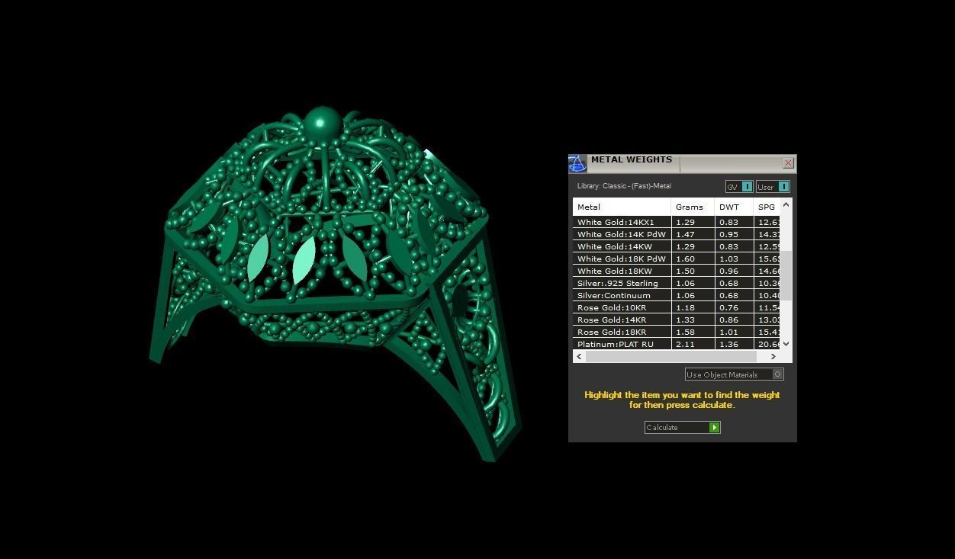Select the Rose Gold:14KR row
This screenshot has height=559, width=955.
[x=677, y=320]
